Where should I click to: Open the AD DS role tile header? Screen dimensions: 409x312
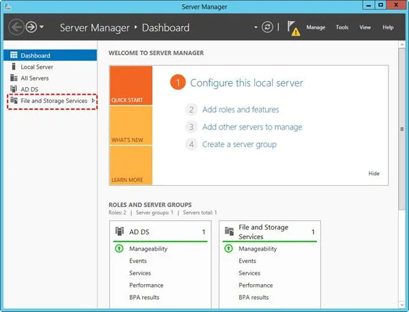coord(160,232)
